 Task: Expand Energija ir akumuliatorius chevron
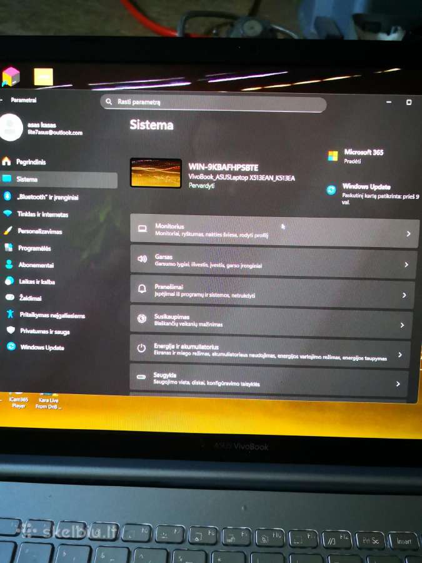399,355
